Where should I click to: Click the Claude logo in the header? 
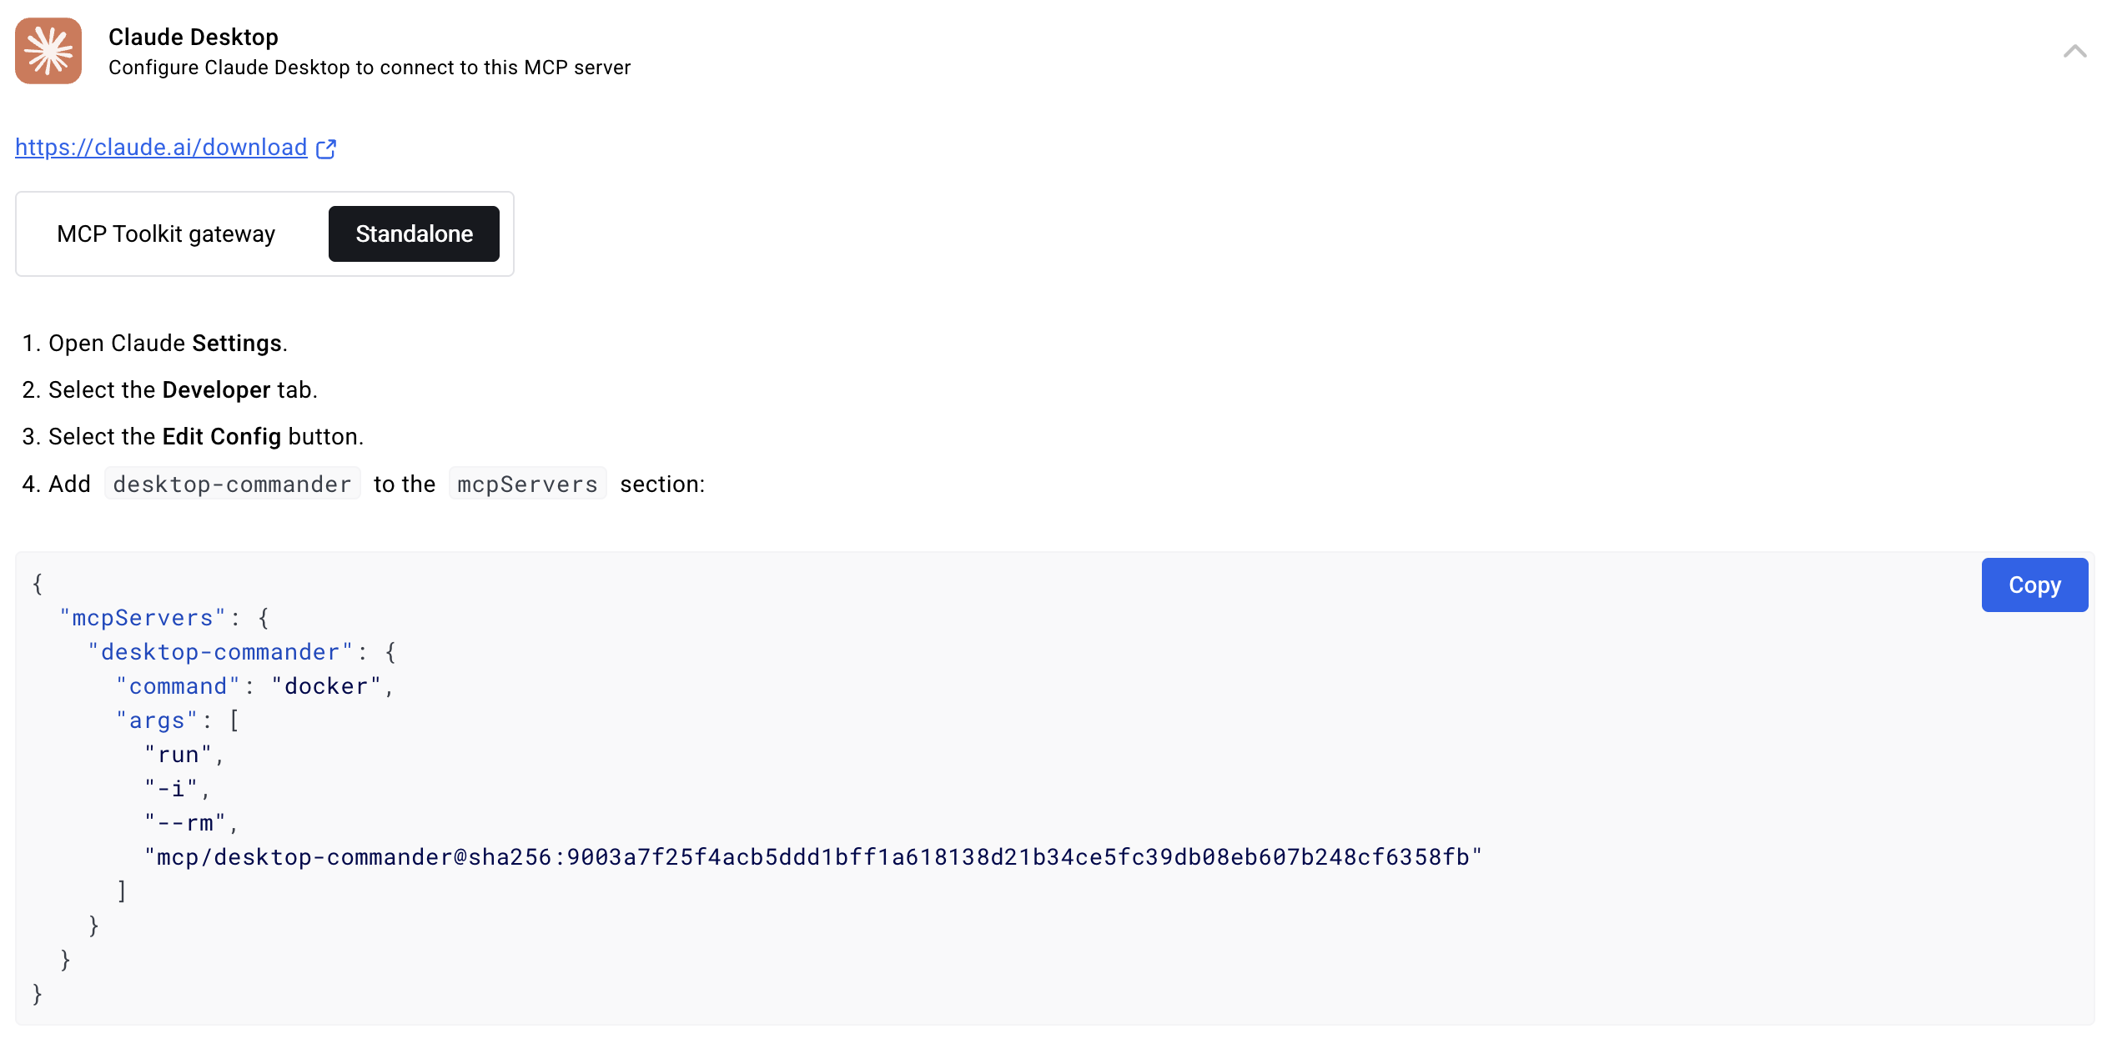point(48,51)
